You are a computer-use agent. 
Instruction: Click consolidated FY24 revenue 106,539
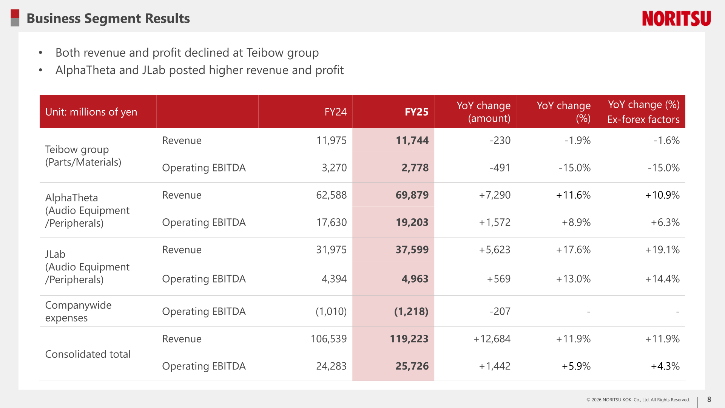pyautogui.click(x=329, y=339)
